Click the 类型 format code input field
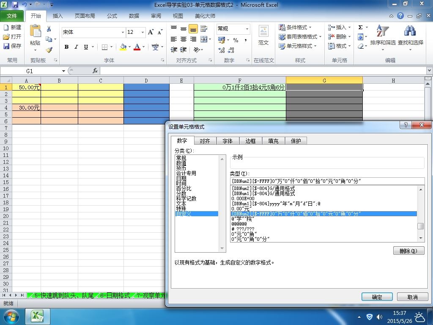 [x=327, y=181]
